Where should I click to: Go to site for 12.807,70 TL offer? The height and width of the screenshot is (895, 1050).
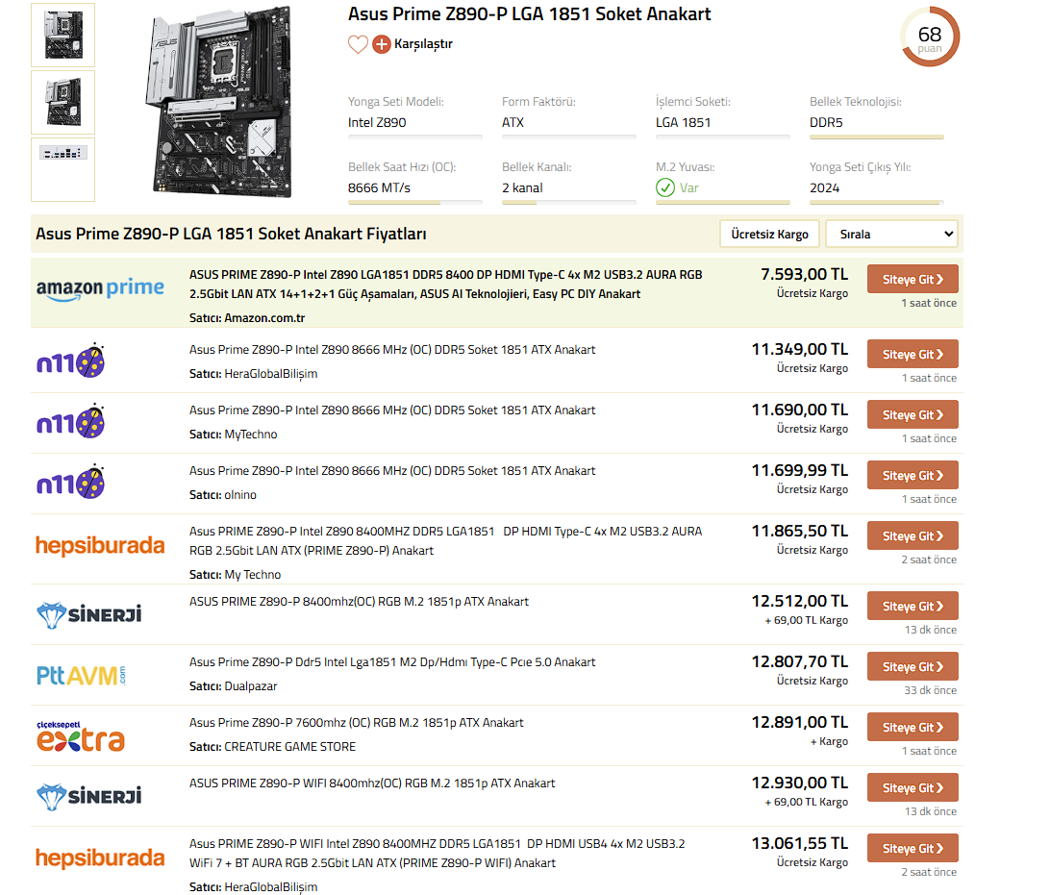[x=912, y=667]
